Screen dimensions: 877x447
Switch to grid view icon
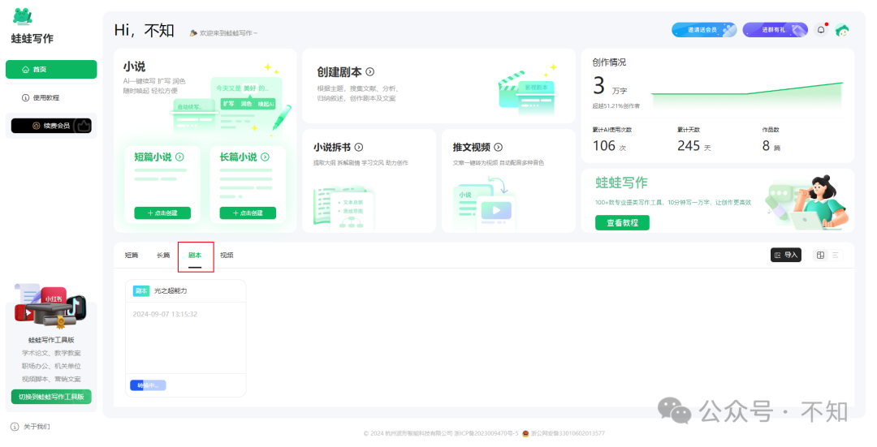pyautogui.click(x=820, y=255)
